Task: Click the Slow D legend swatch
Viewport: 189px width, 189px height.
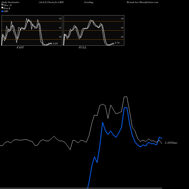Action: point(2,5)
